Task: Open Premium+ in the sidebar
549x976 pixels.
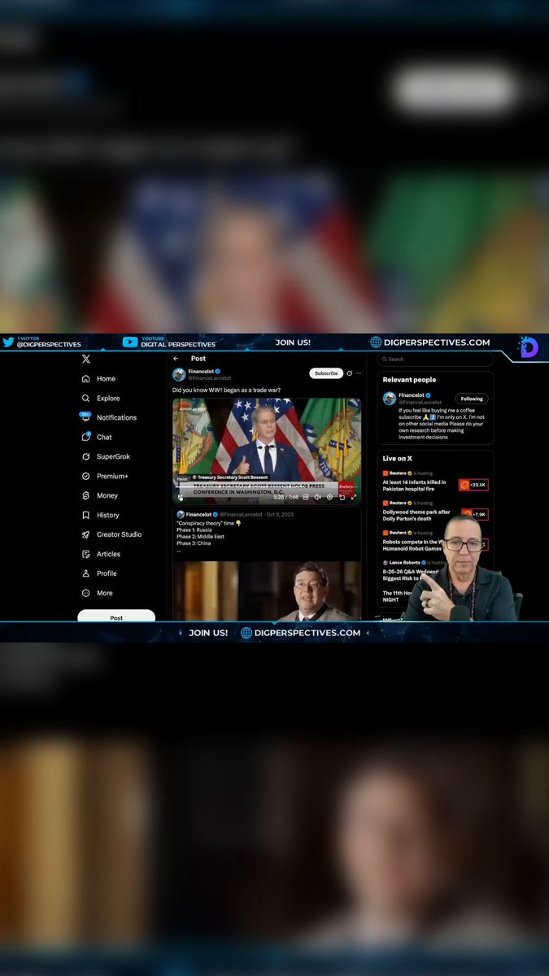Action: pyautogui.click(x=112, y=477)
